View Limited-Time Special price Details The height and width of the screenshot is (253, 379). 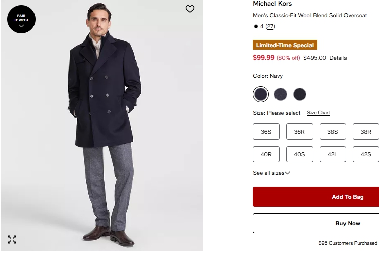pos(338,58)
